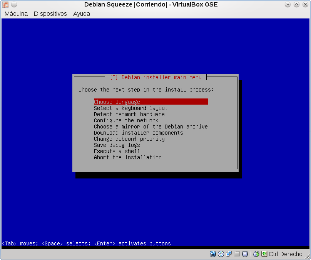Select Change debconf priority entry
Image resolution: width=311 pixels, height=260 pixels.
[x=129, y=139]
